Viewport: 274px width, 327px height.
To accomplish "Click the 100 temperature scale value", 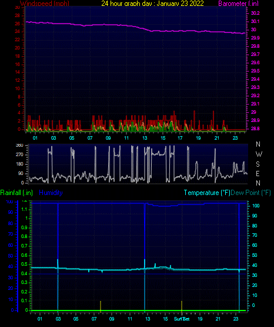I will [256, 206].
